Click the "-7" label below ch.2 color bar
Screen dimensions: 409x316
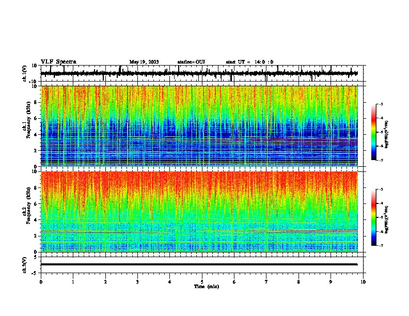pos(381,245)
